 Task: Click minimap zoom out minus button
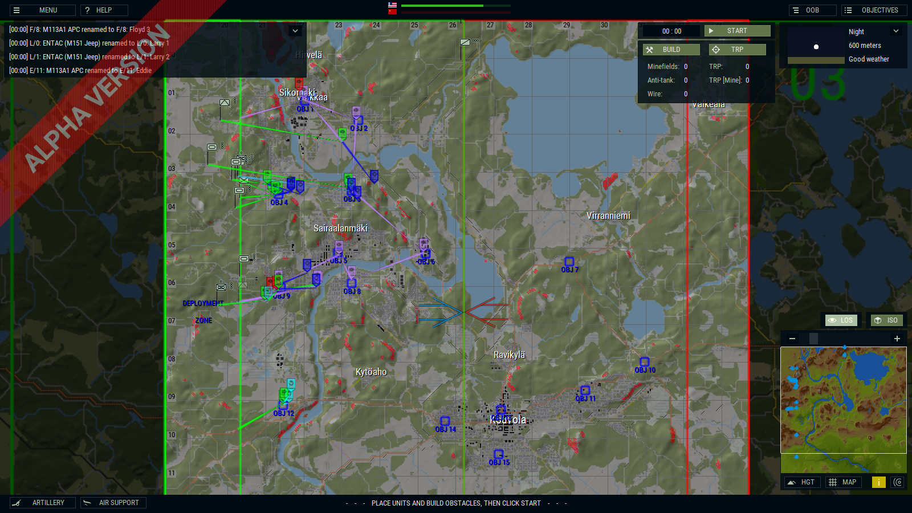click(792, 339)
